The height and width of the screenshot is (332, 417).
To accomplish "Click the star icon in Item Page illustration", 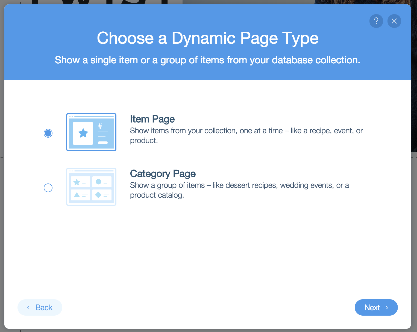I will (83, 133).
